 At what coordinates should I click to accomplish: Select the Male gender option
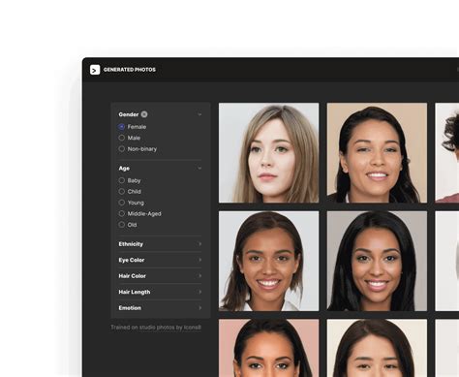130,138
